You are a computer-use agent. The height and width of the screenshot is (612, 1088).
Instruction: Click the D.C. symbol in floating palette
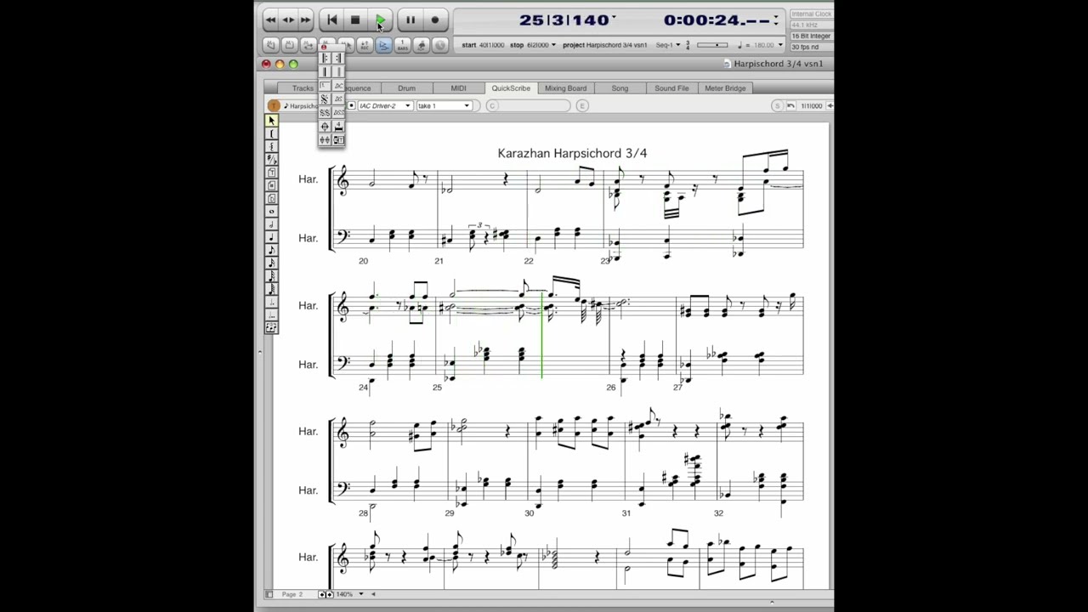click(338, 86)
